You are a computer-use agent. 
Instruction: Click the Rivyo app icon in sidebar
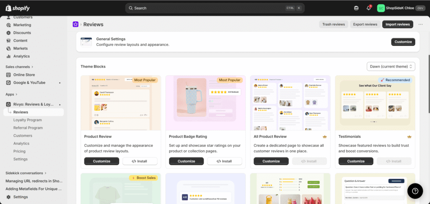(8, 104)
